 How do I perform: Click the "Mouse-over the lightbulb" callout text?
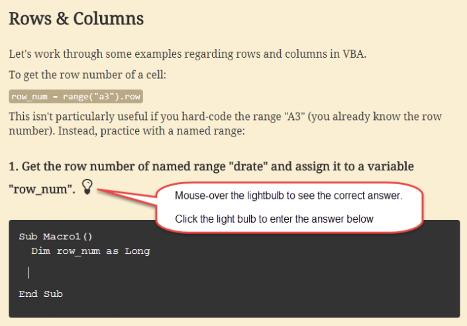point(288,196)
